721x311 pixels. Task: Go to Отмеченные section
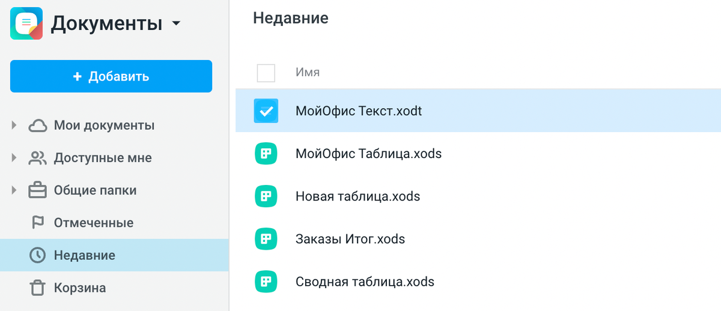point(94,223)
